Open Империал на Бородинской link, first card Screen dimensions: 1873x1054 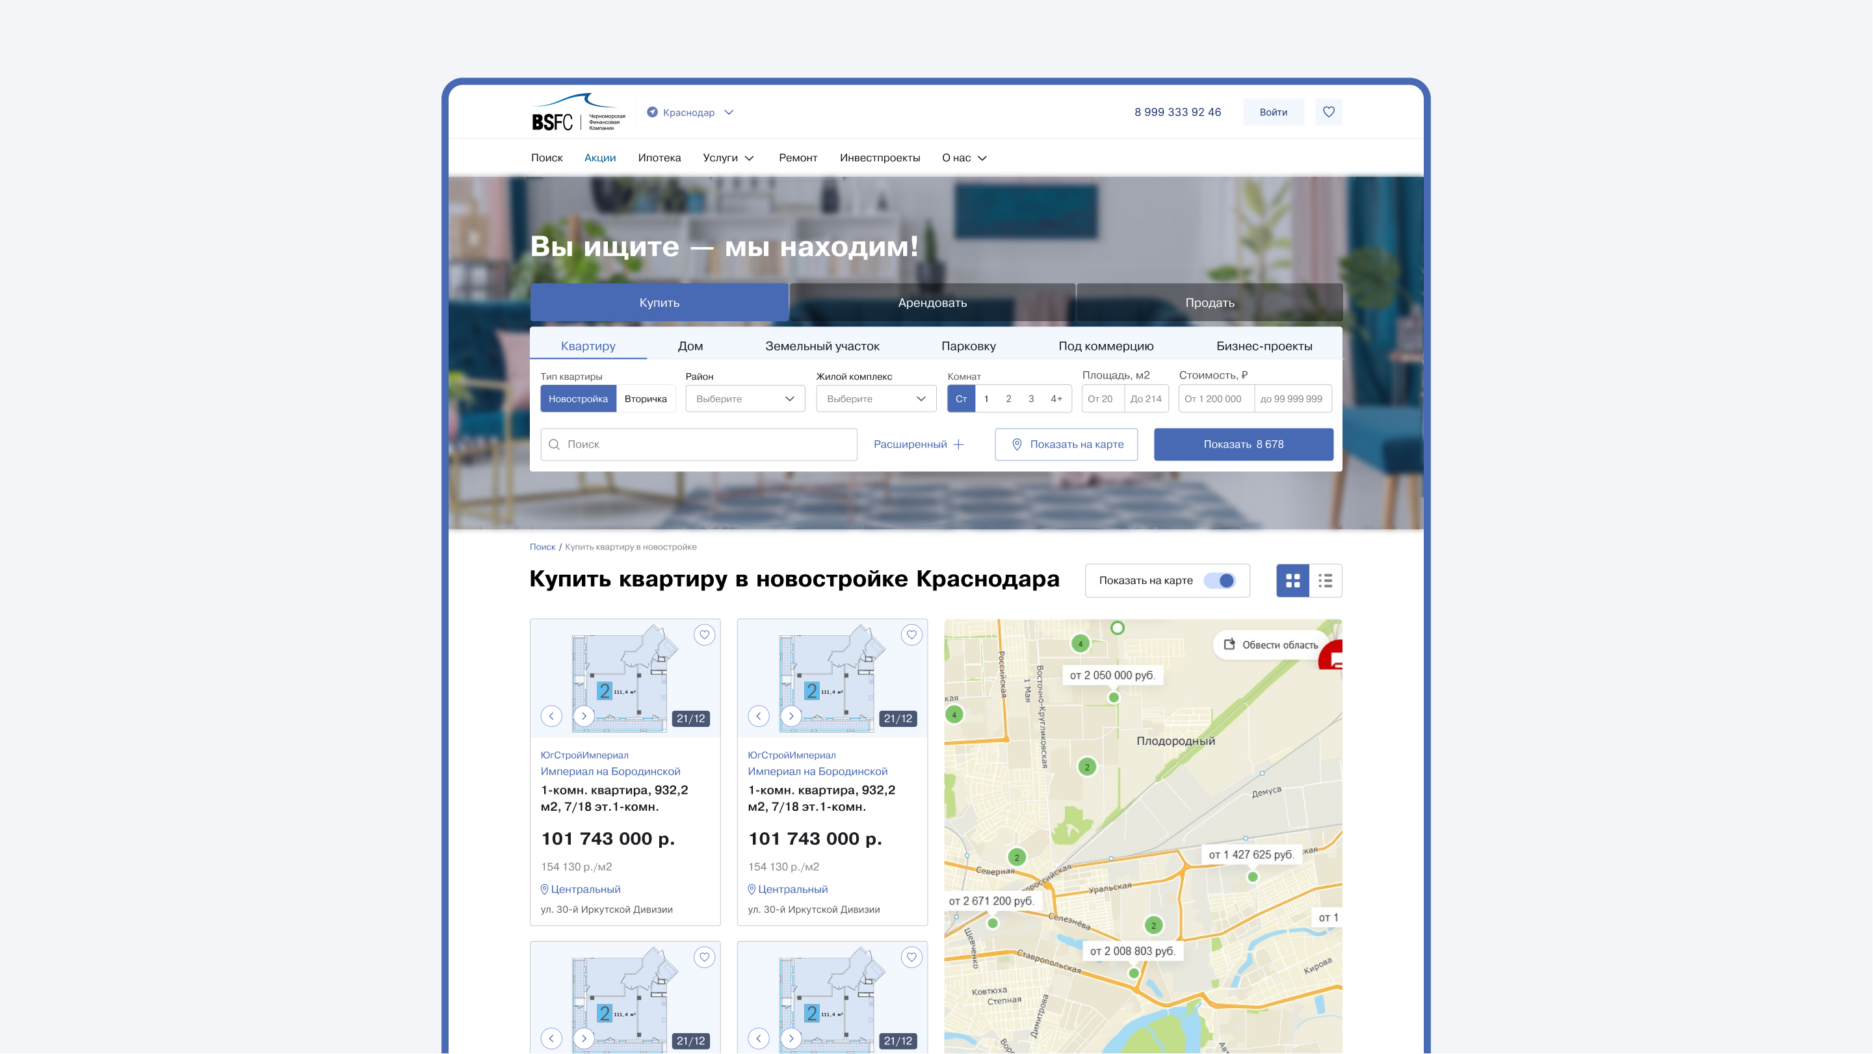[610, 771]
